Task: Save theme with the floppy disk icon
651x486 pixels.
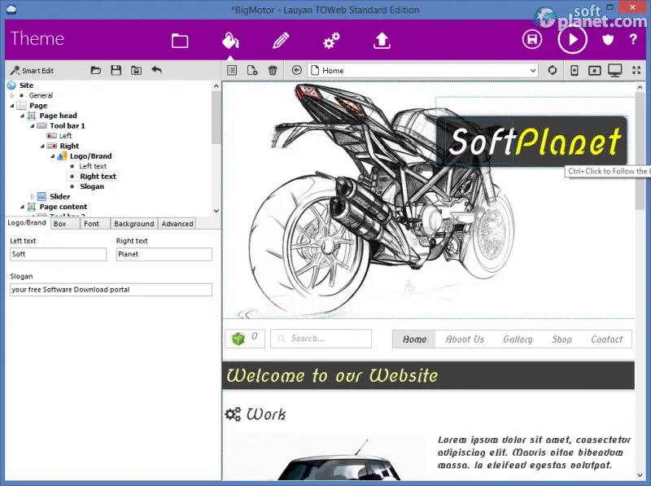Action: point(116,70)
